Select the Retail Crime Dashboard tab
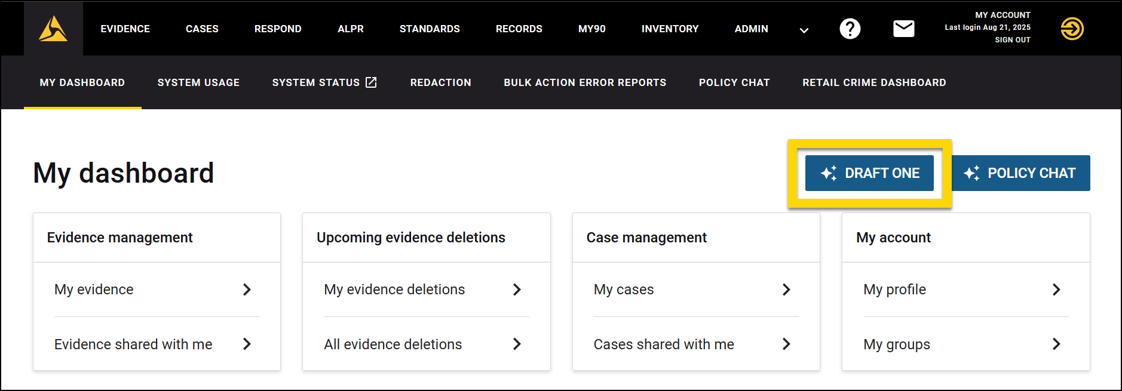 (x=874, y=82)
